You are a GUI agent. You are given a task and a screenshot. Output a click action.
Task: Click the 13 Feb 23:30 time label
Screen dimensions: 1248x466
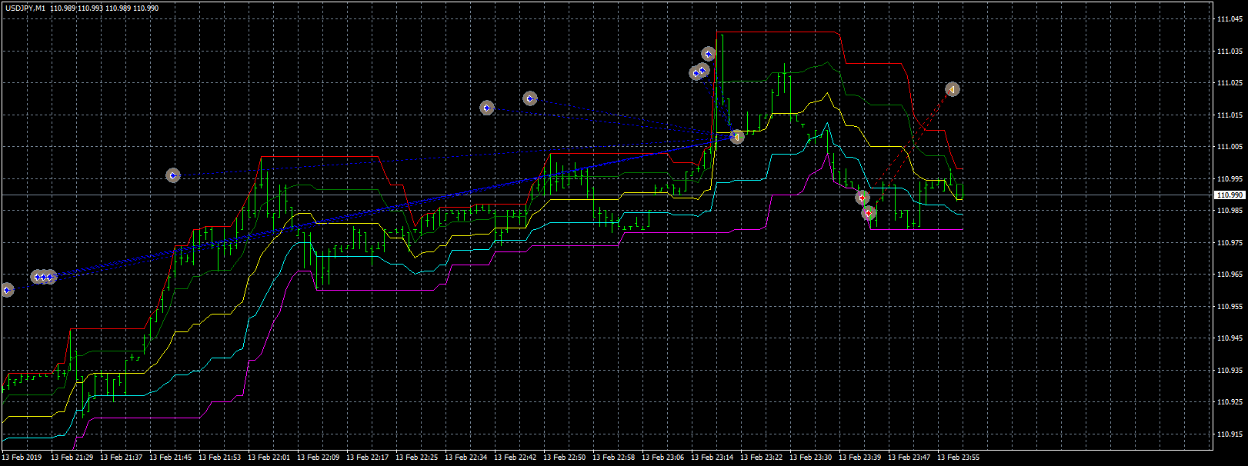810,458
